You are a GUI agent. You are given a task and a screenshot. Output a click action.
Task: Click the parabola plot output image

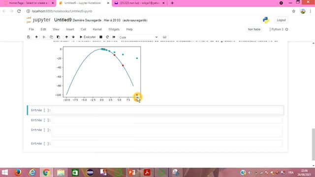tap(98, 74)
